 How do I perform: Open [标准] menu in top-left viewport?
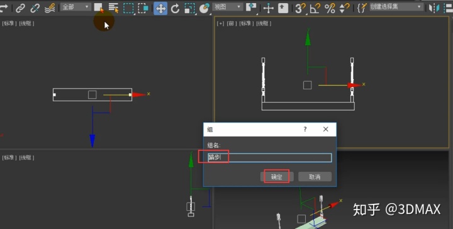[x=9, y=24]
